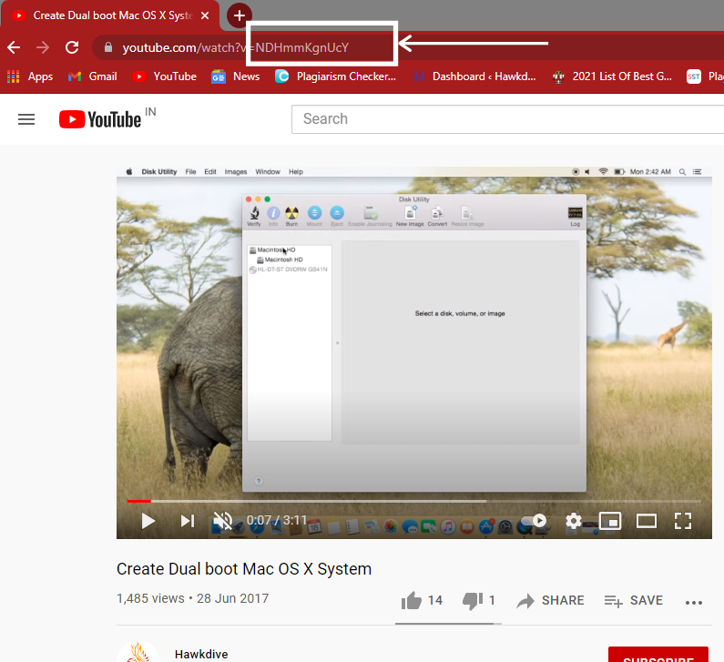
Task: Toggle the autoplay switch
Action: click(x=534, y=521)
